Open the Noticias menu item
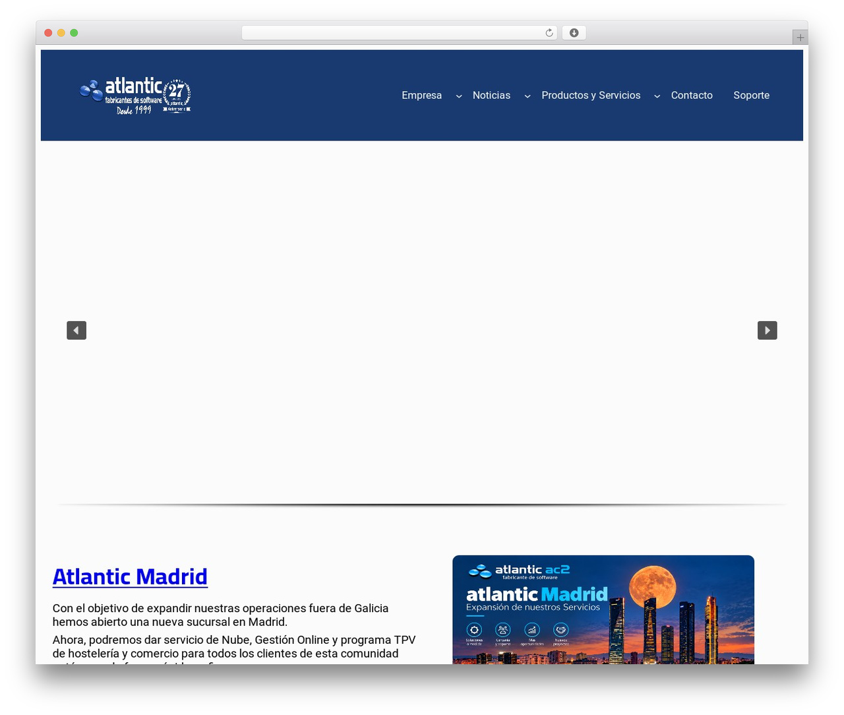 tap(492, 95)
